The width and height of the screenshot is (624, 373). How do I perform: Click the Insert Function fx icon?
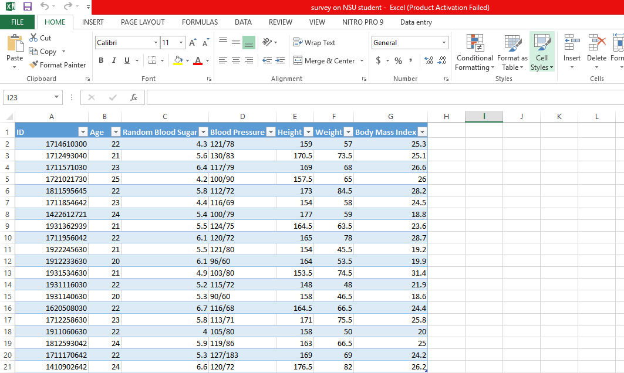(134, 97)
